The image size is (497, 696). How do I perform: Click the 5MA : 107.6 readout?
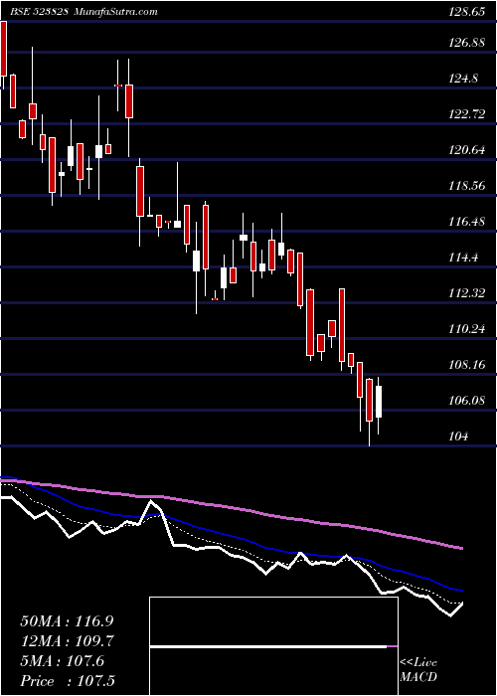tap(62, 661)
